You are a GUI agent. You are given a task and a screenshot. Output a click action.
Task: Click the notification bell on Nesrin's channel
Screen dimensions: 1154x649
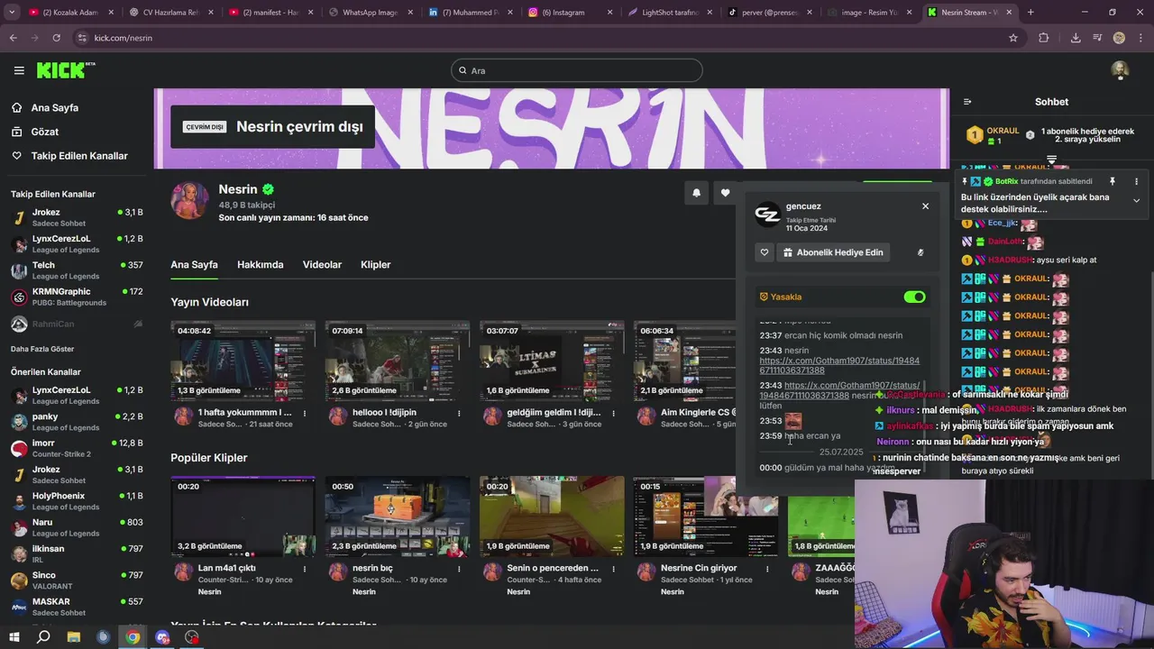point(696,193)
